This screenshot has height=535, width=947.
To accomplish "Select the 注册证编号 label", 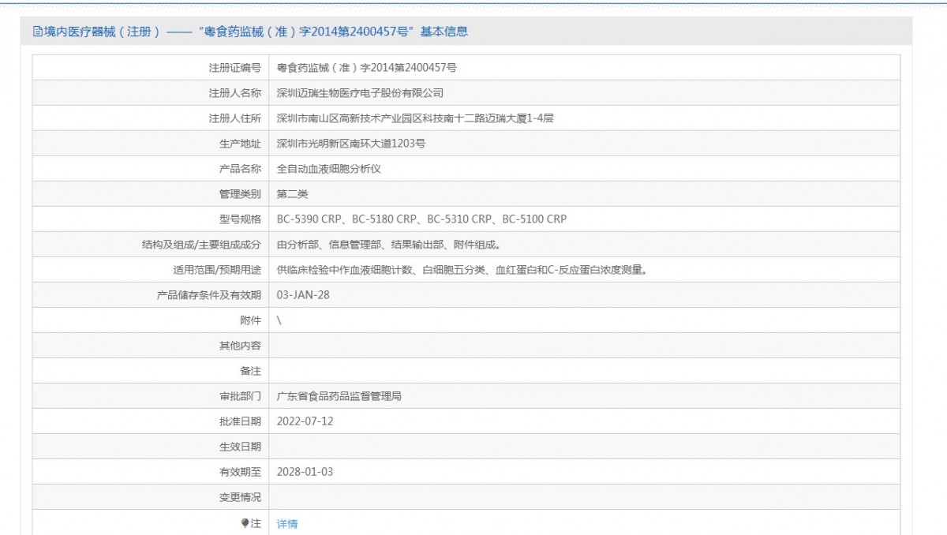I will (234, 68).
